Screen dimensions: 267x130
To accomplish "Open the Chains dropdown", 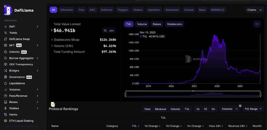I will click(x=255, y=10).
